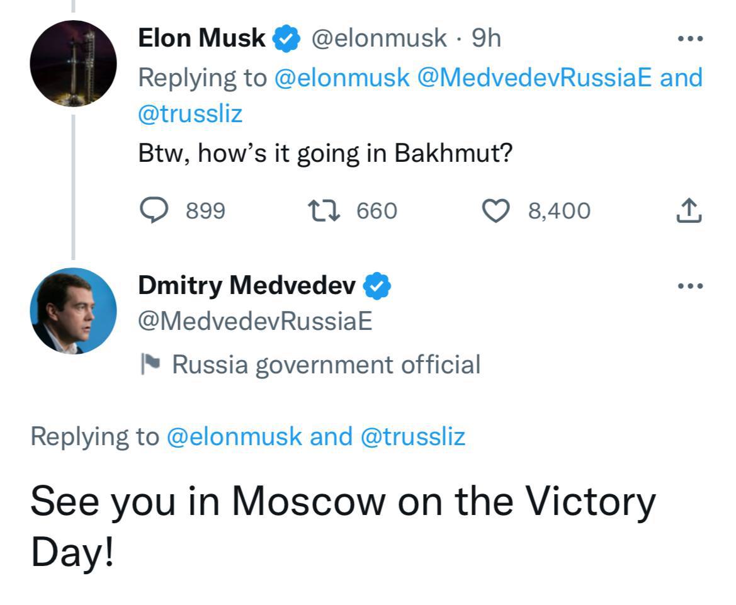Open the @trussliz mention in Medvedev's reply line
The width and height of the screenshot is (736, 605).
(412, 436)
